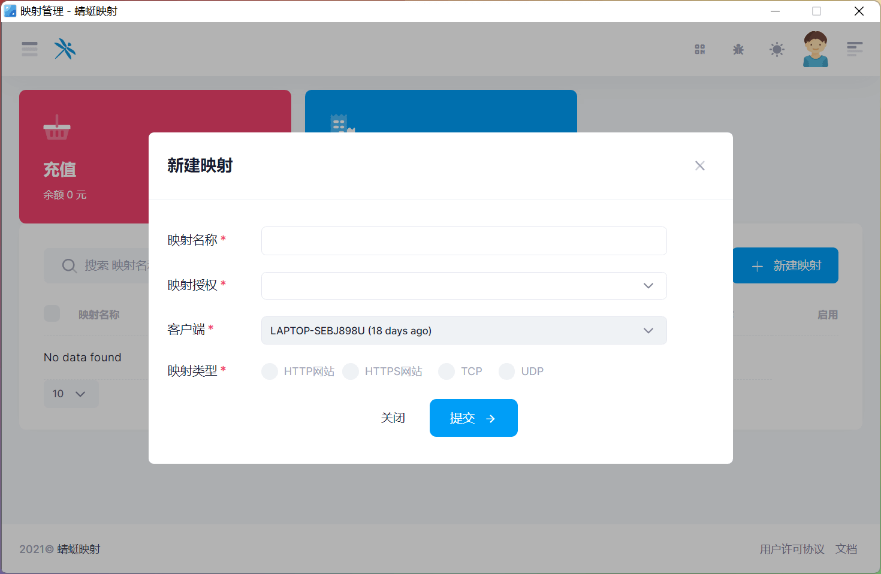Toggle the sun light-mode icon
The width and height of the screenshot is (881, 574).
[777, 49]
